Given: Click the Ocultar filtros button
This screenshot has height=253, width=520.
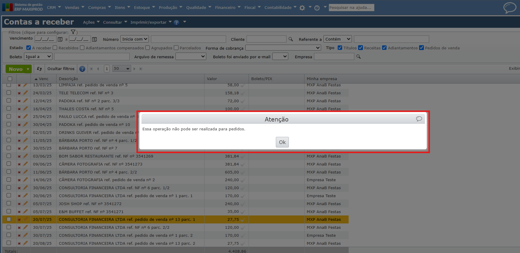Looking at the screenshot, I should point(61,69).
